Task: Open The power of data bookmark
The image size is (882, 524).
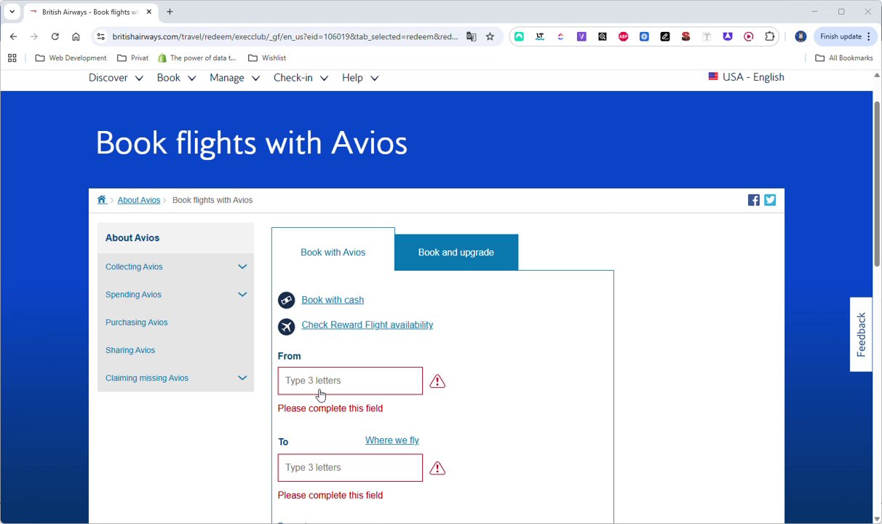Action: click(197, 57)
